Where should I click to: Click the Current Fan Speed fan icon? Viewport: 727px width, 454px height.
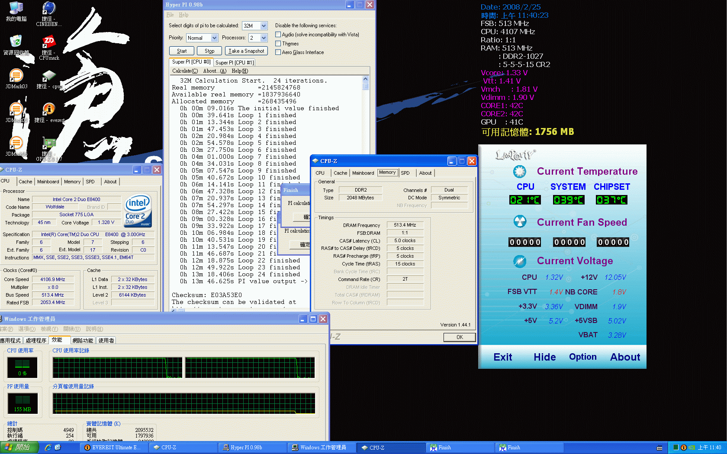[x=519, y=222]
